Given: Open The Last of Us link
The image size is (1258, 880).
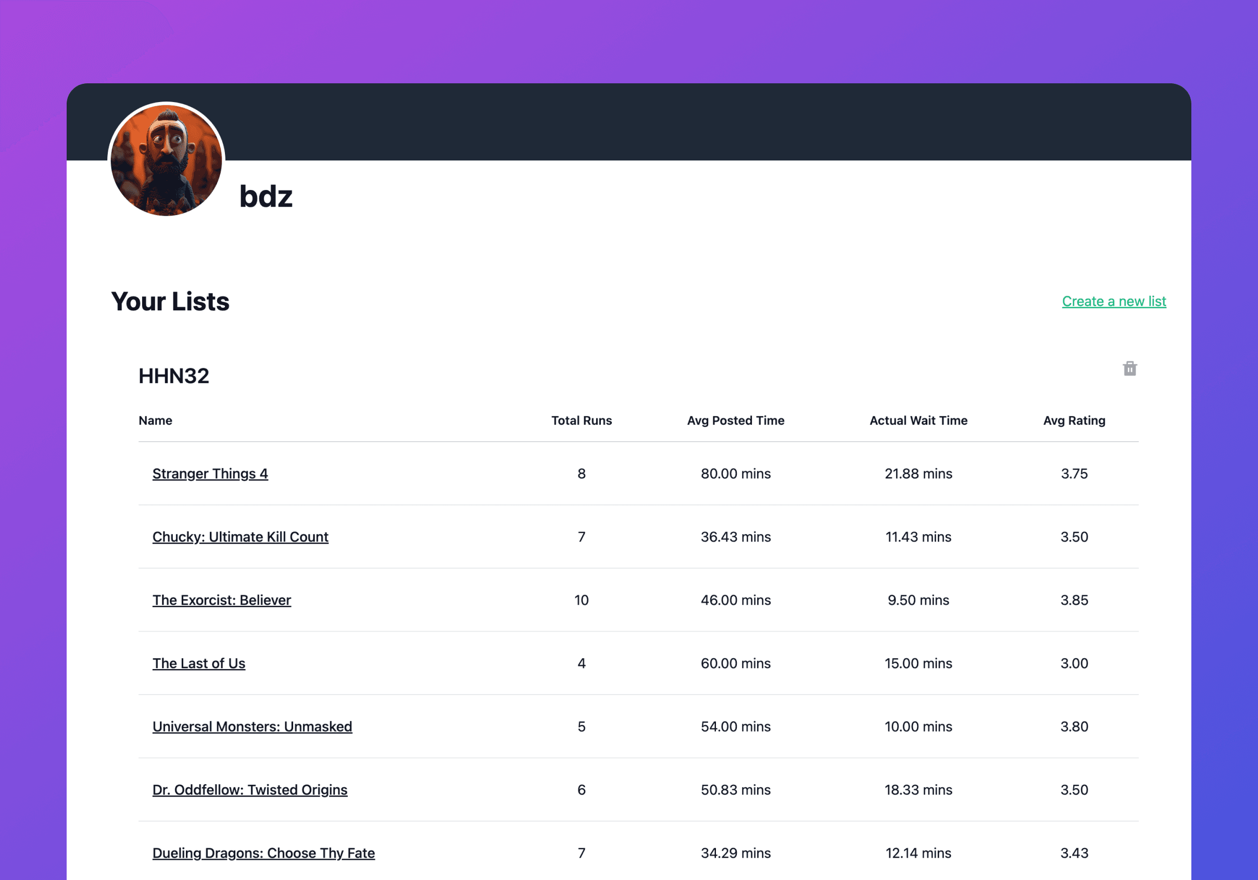Looking at the screenshot, I should tap(198, 663).
